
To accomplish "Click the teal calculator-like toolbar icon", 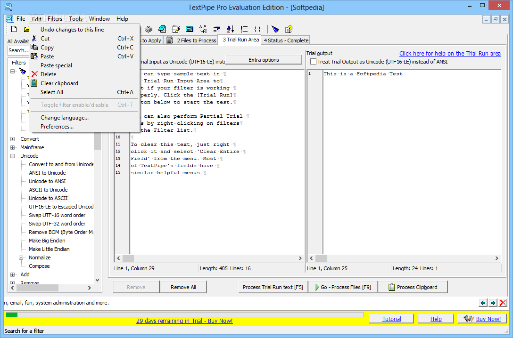I will 190,29.
